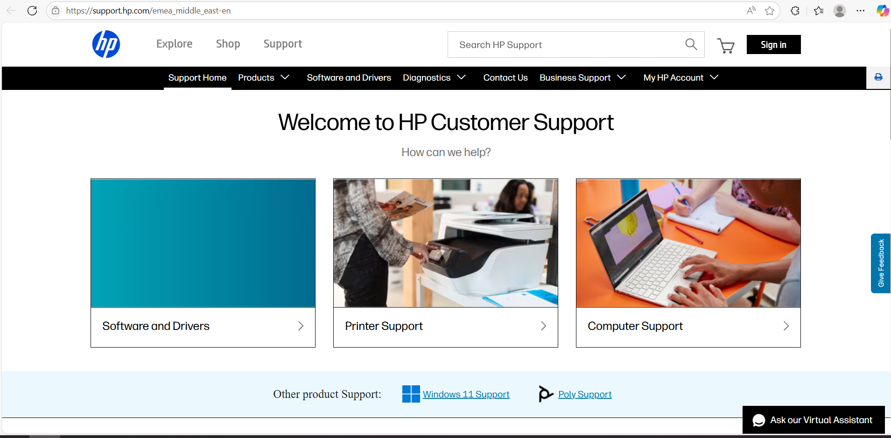The image size is (891, 438).
Task: Add page to favorites with the star icon
Action: coord(770,11)
